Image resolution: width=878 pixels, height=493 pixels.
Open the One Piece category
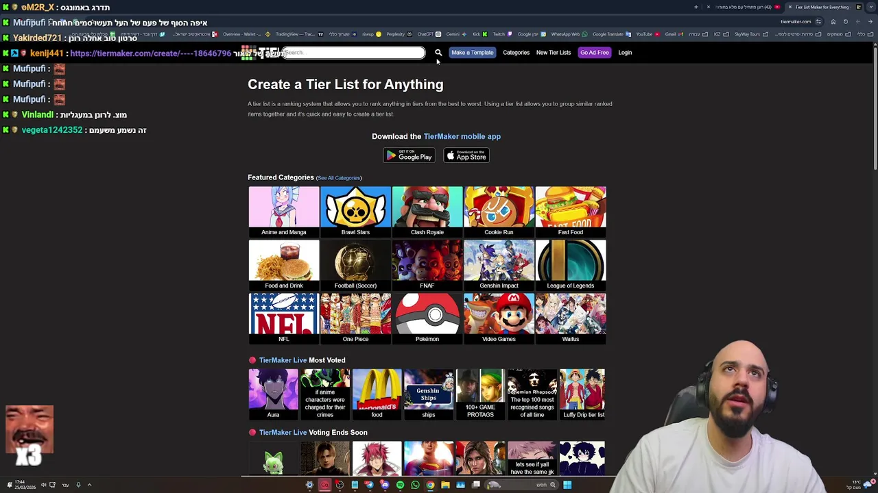pyautogui.click(x=355, y=318)
